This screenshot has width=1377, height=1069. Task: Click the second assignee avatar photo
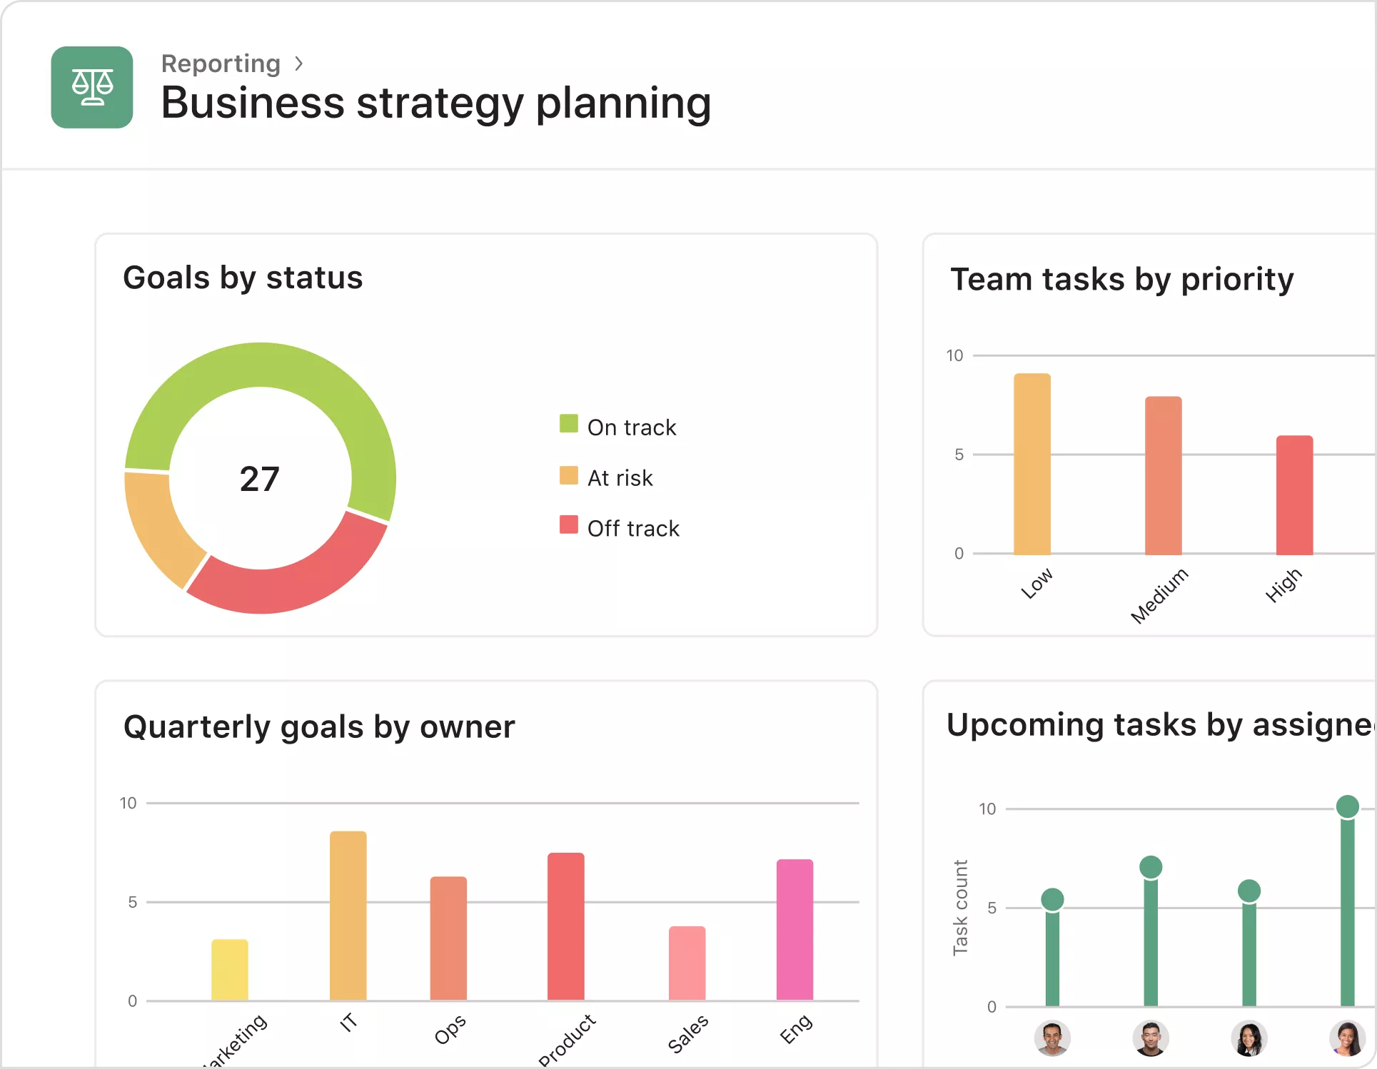click(x=1150, y=1038)
